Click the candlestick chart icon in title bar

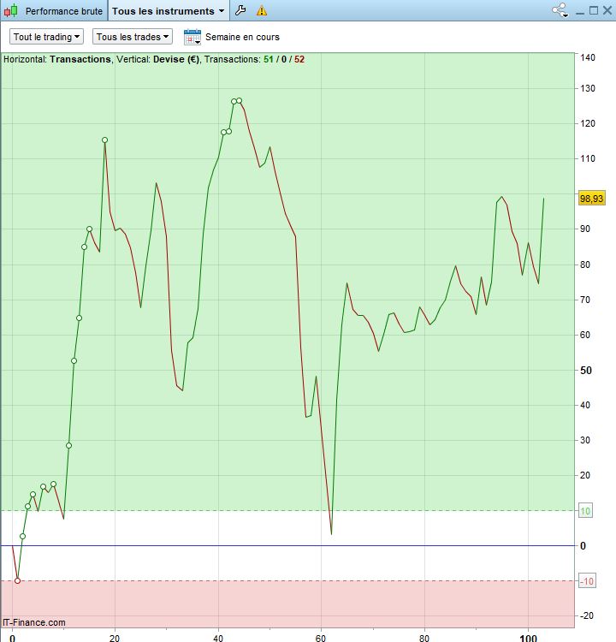click(11, 10)
